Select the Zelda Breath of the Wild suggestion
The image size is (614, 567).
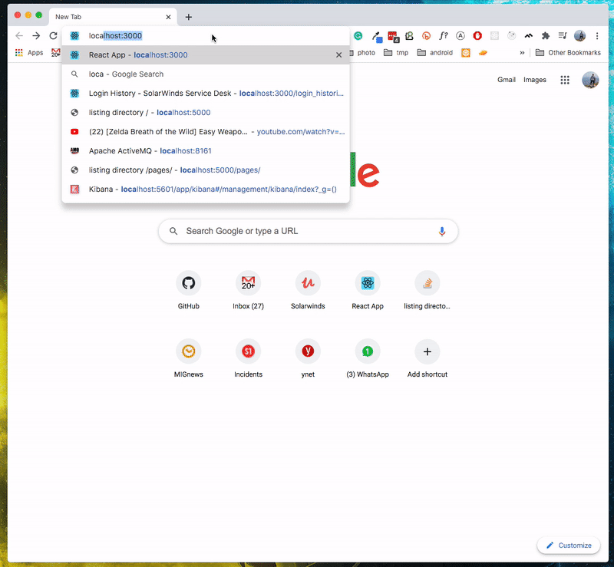(206, 131)
